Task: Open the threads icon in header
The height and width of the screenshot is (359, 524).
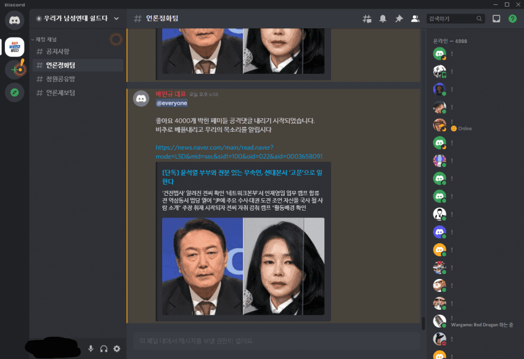Action: pos(367,18)
